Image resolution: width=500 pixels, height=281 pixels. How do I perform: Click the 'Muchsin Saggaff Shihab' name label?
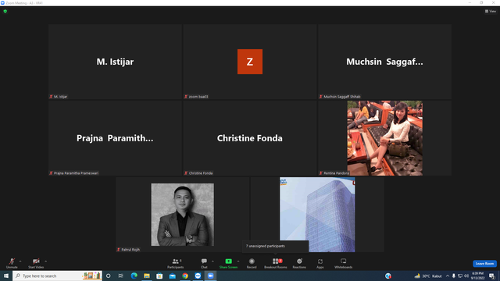pyautogui.click(x=342, y=97)
